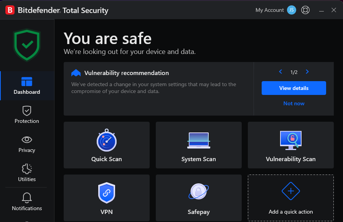The image size is (343, 222).
Task: Open the support lifebuoy icon
Action: pos(305,10)
